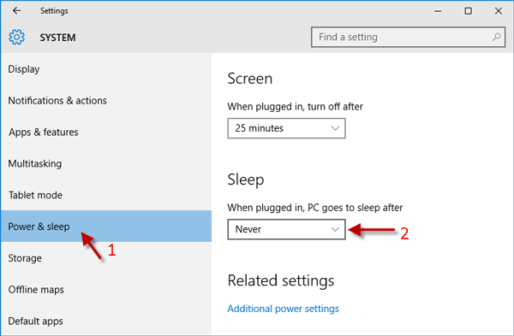Image resolution: width=514 pixels, height=336 pixels.
Task: Focus the Find a setting field
Action: pos(408,37)
